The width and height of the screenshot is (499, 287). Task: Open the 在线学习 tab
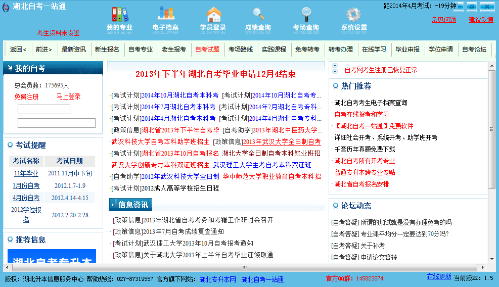(374, 50)
